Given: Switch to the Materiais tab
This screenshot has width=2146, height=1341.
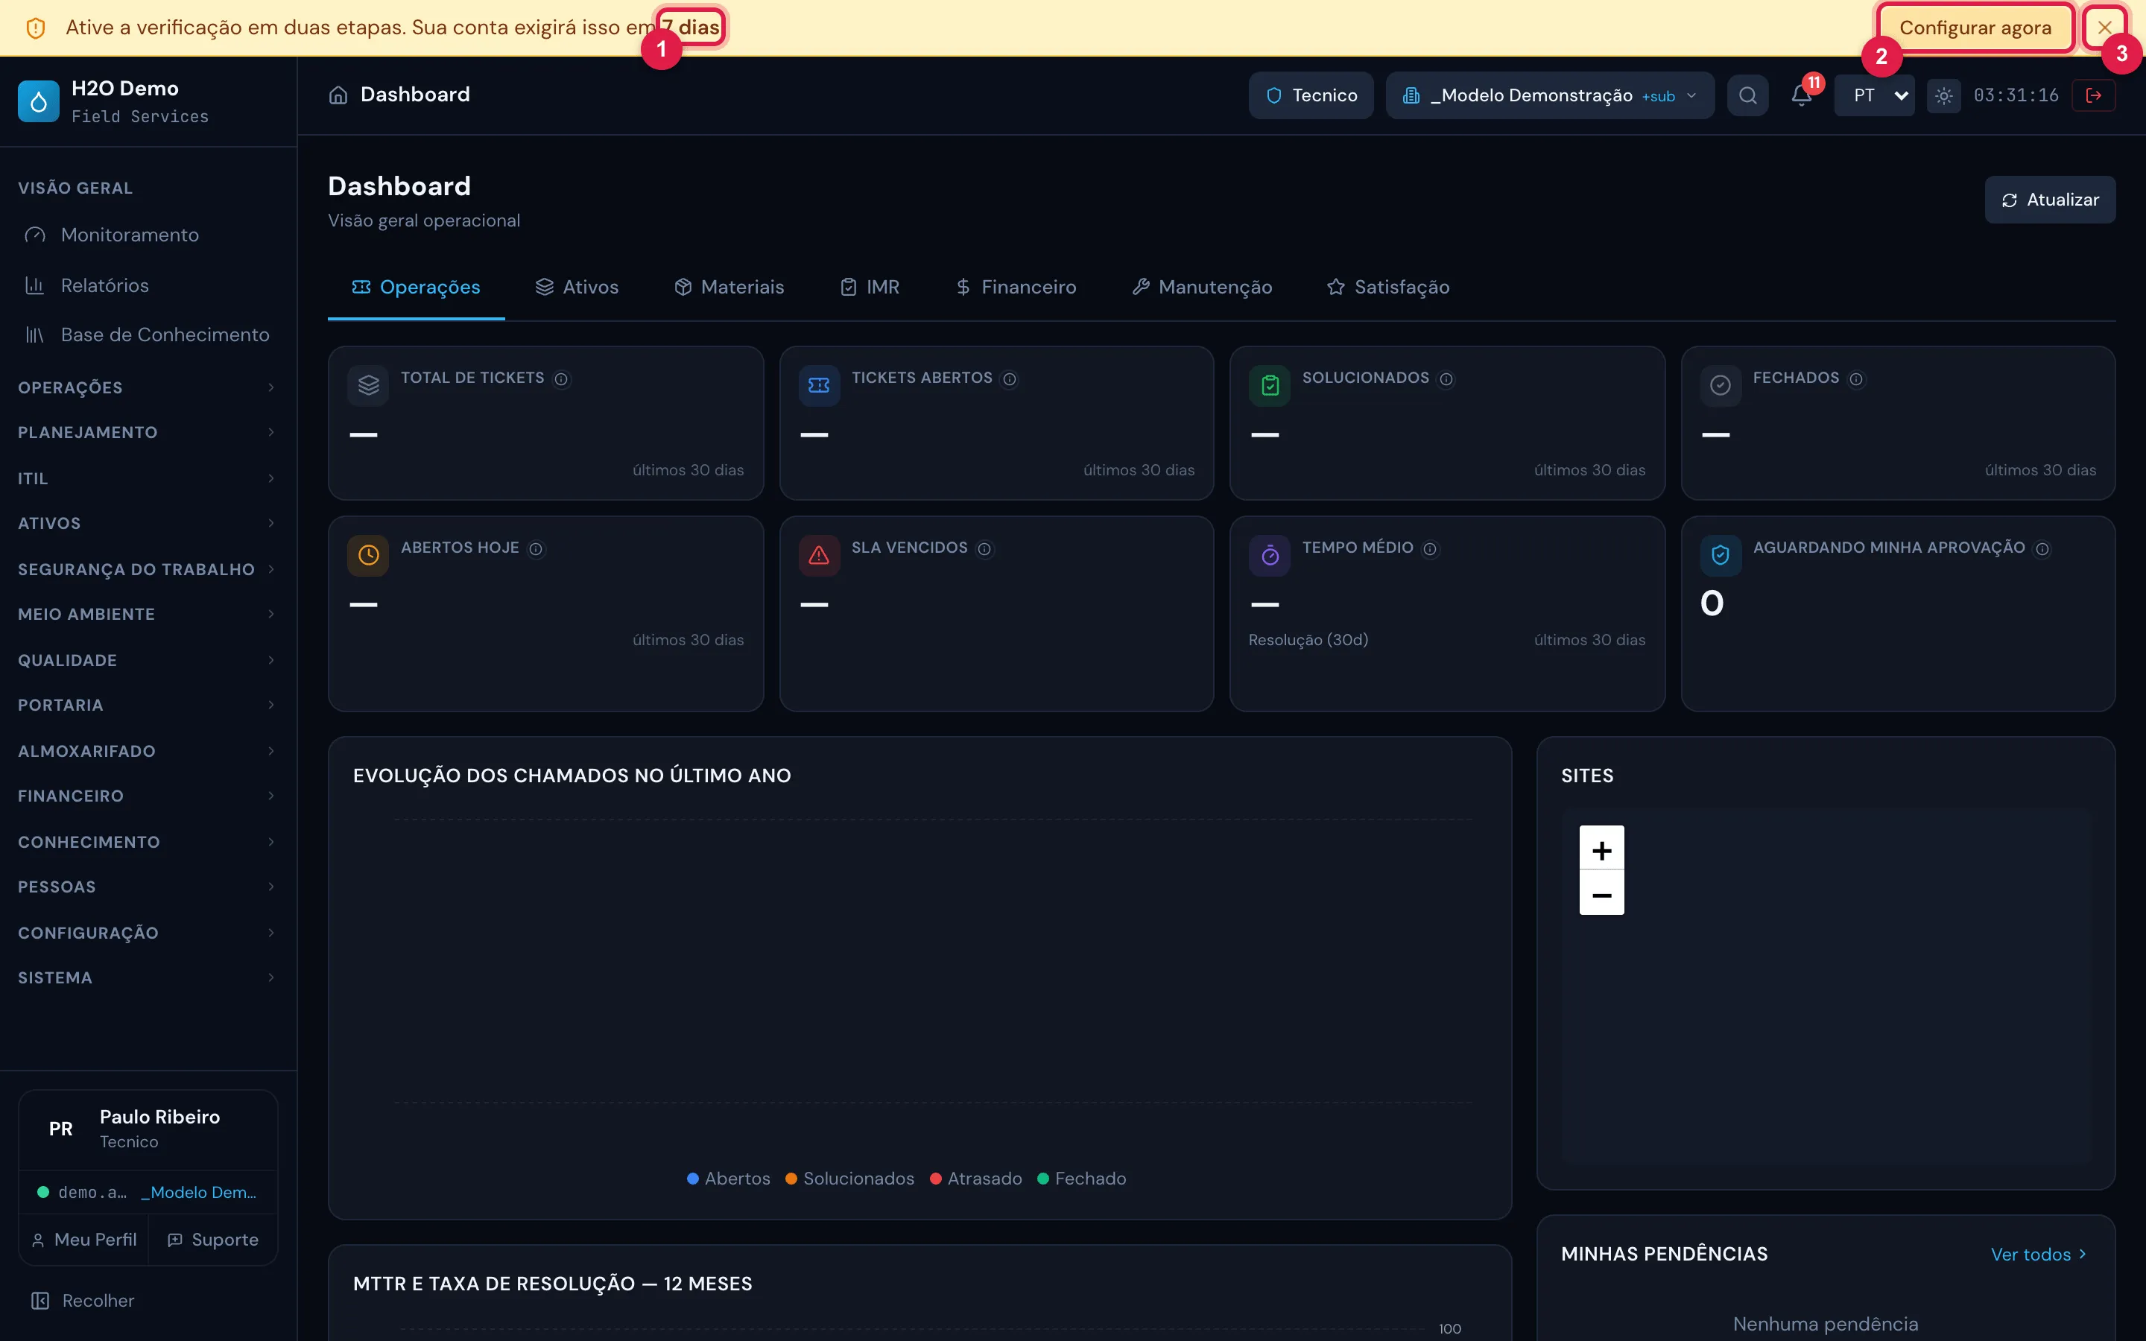Looking at the screenshot, I should click(x=729, y=288).
